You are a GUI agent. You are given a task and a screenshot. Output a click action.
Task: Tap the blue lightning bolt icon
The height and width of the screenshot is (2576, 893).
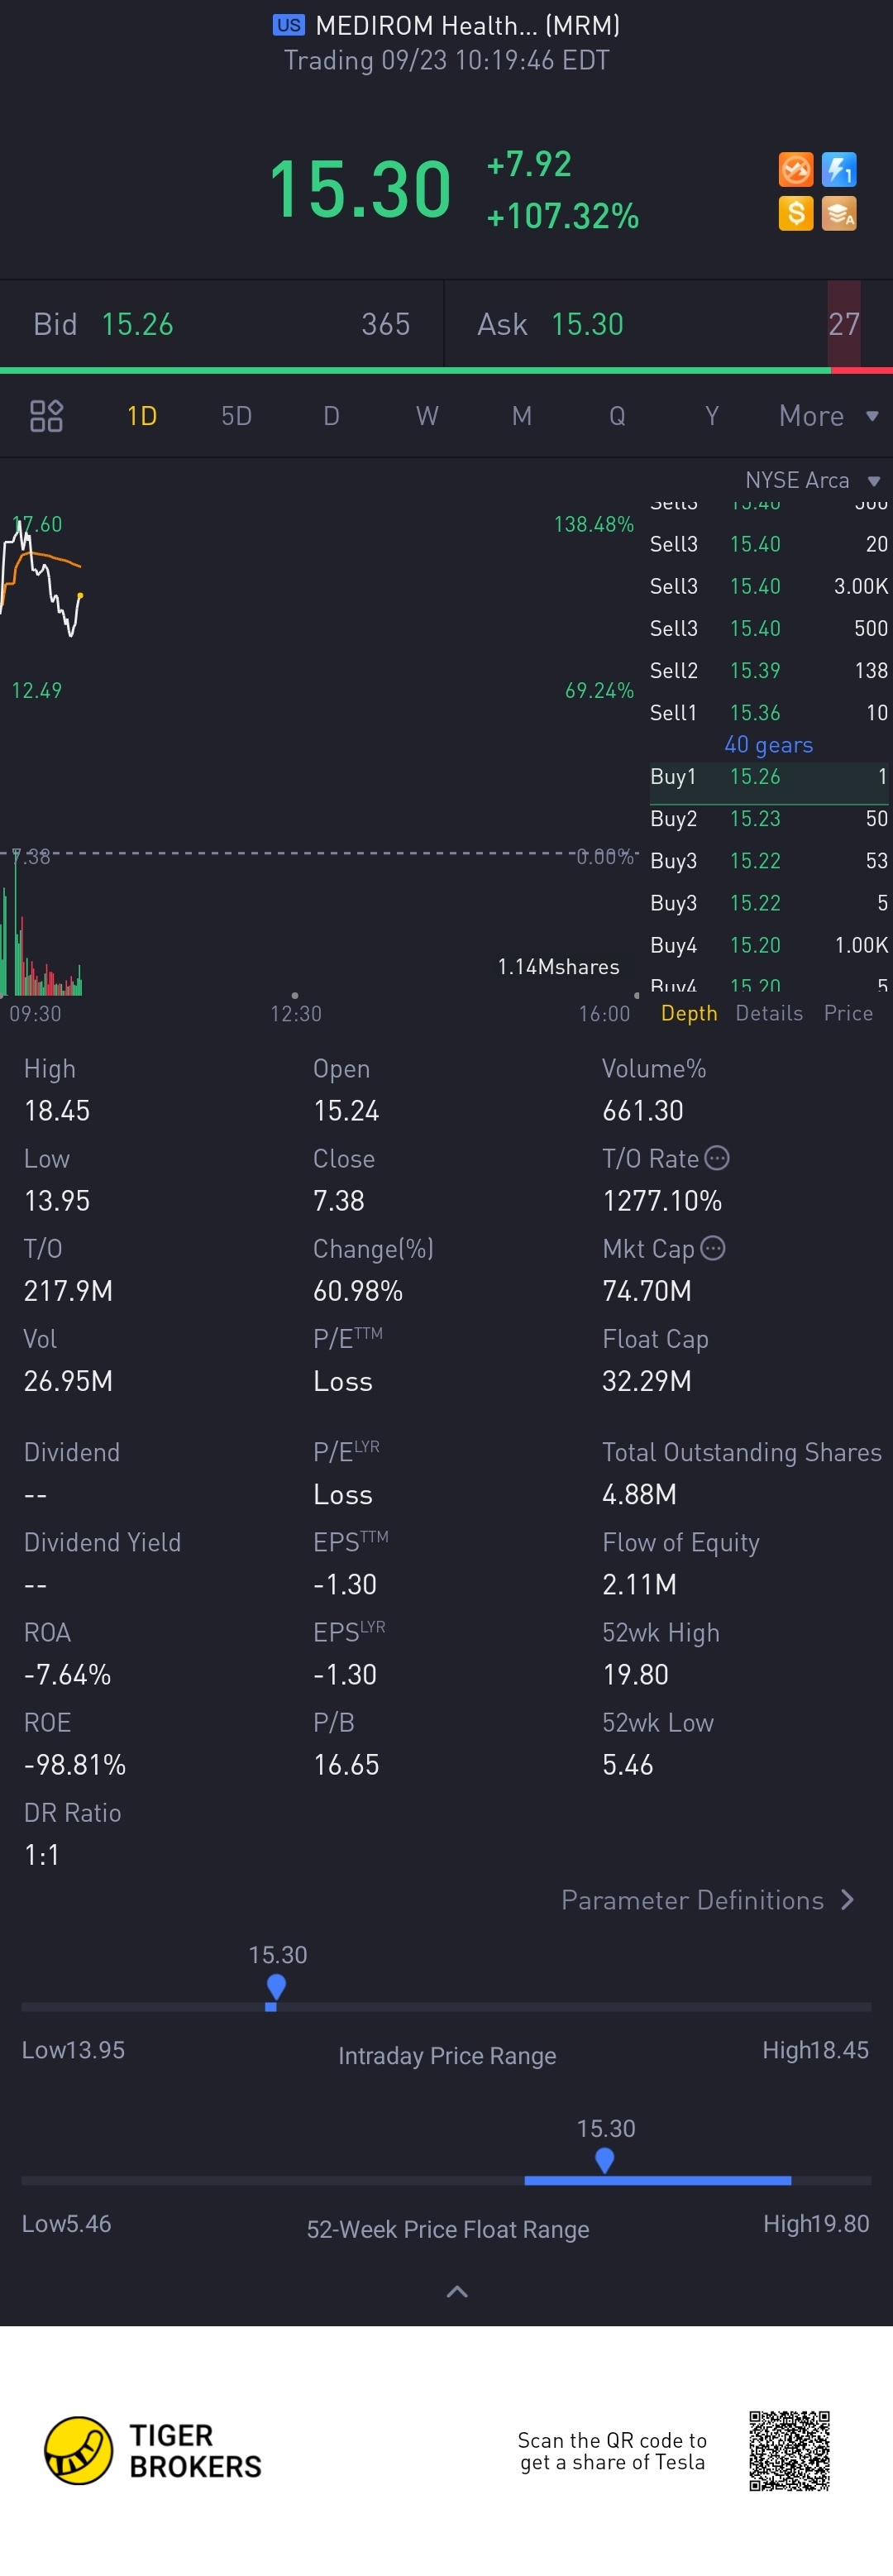pos(839,170)
